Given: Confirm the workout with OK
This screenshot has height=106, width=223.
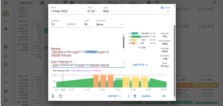Looking at the screenshot, I should pos(164,96).
